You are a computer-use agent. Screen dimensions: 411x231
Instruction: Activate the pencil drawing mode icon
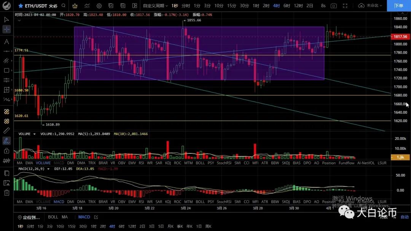click(6, 141)
